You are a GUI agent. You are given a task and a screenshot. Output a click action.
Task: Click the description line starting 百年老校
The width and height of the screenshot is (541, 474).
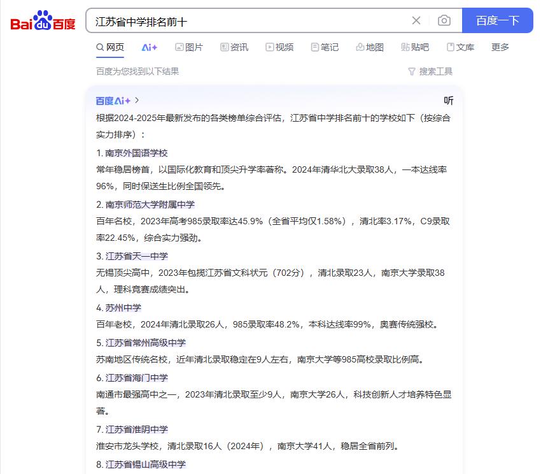pos(269,324)
